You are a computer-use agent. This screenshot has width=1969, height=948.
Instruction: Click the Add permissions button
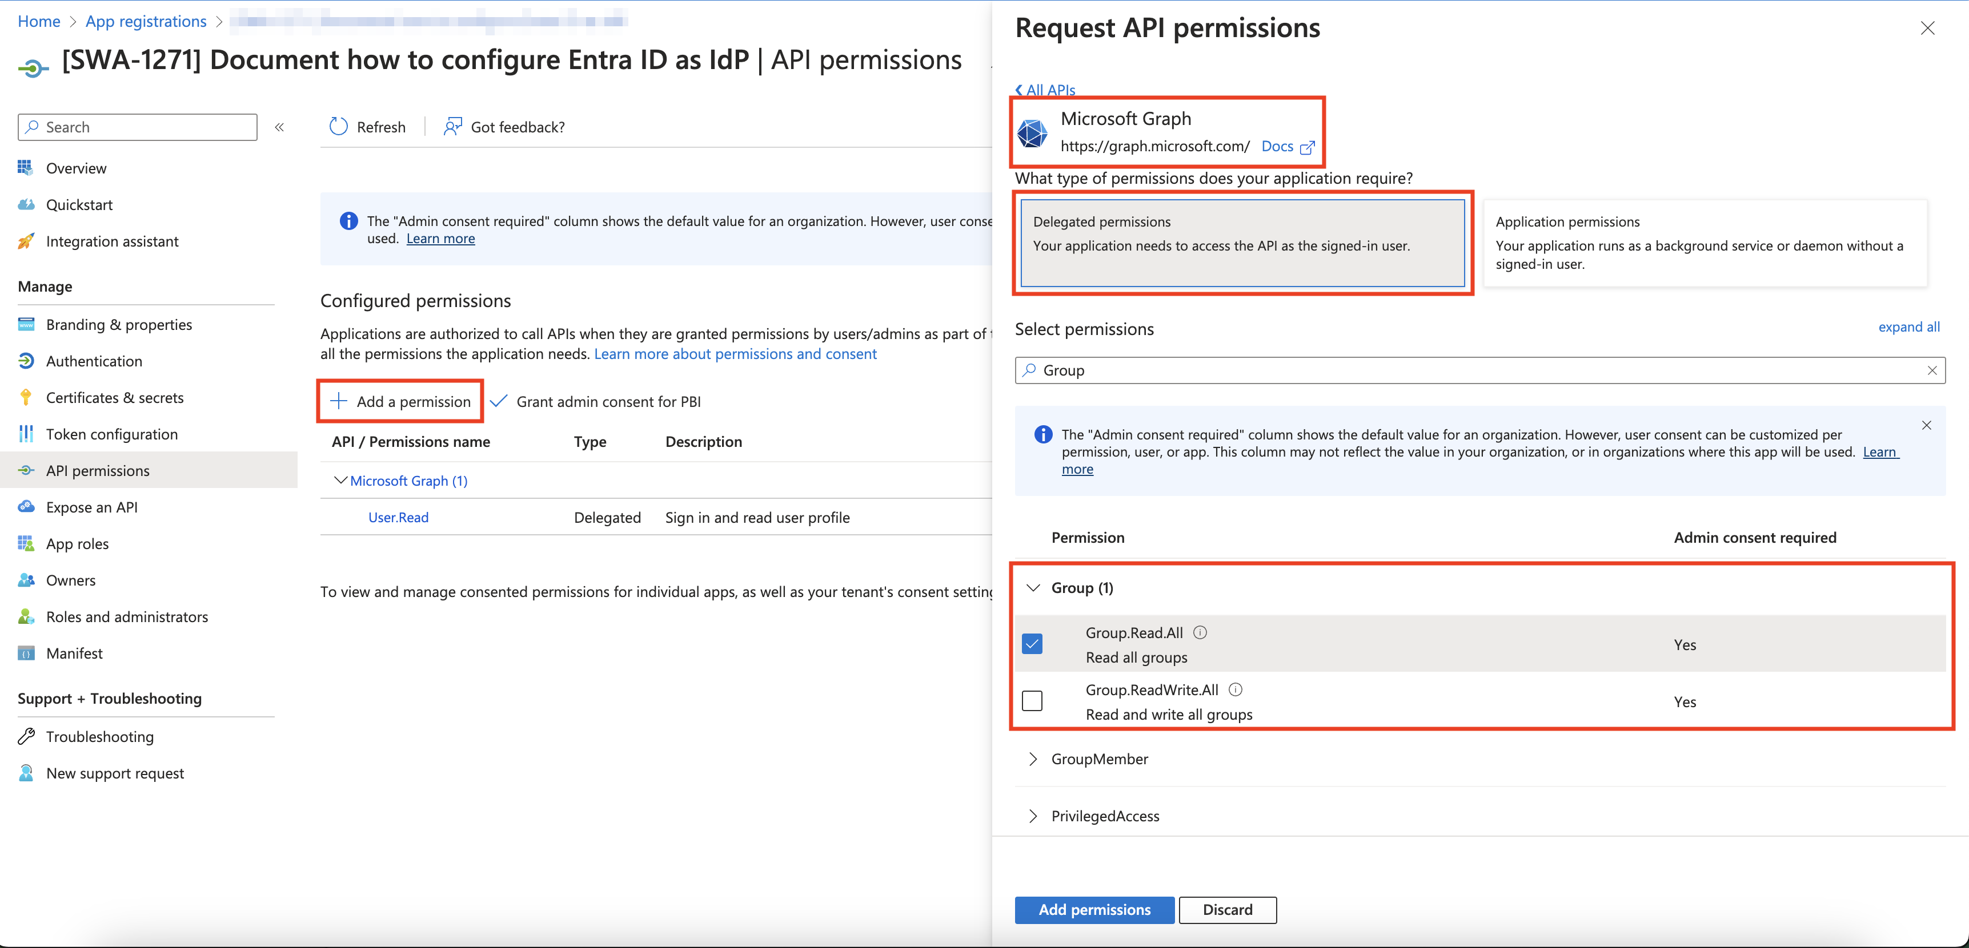[x=1094, y=909]
